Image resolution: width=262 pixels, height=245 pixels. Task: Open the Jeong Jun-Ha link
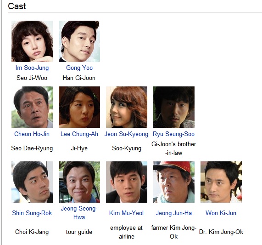173,213
